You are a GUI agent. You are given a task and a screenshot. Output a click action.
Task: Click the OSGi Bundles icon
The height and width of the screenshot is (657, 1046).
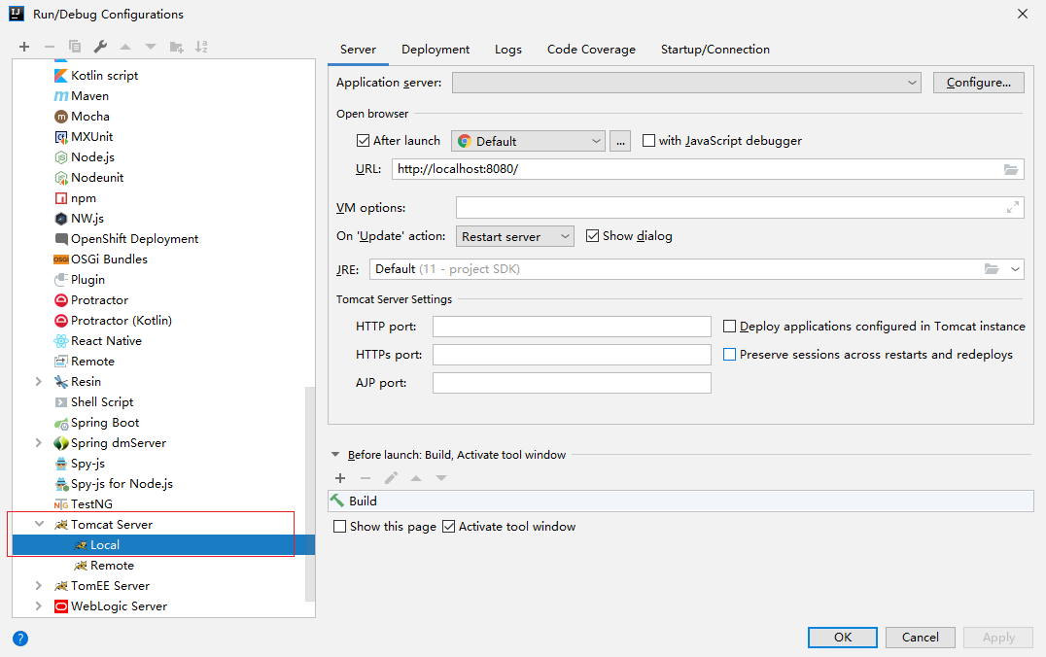coord(60,259)
